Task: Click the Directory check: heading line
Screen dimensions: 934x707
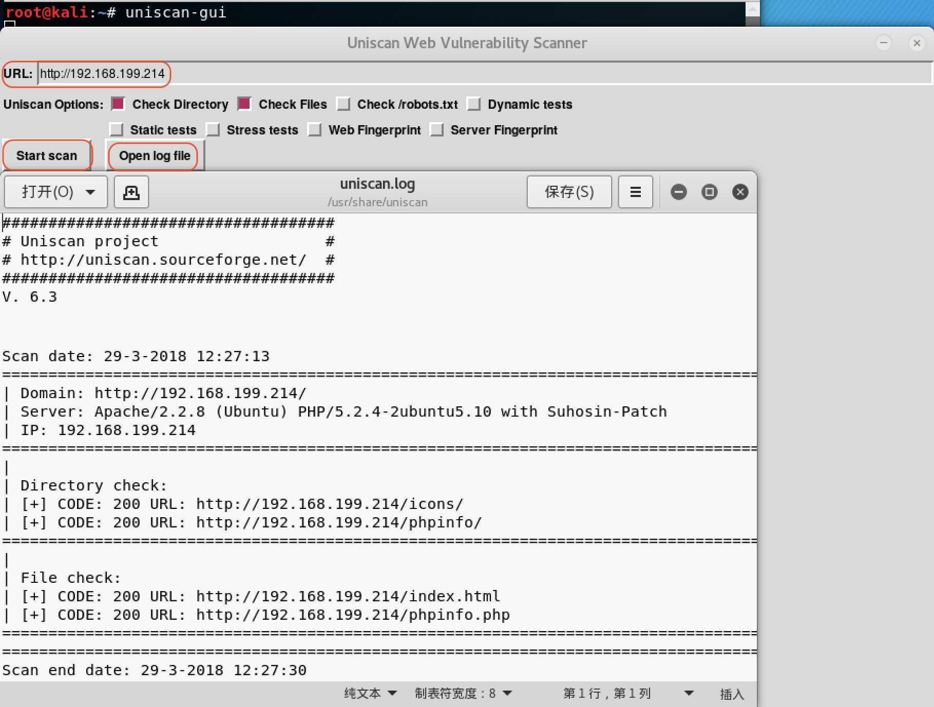Action: tap(85, 485)
